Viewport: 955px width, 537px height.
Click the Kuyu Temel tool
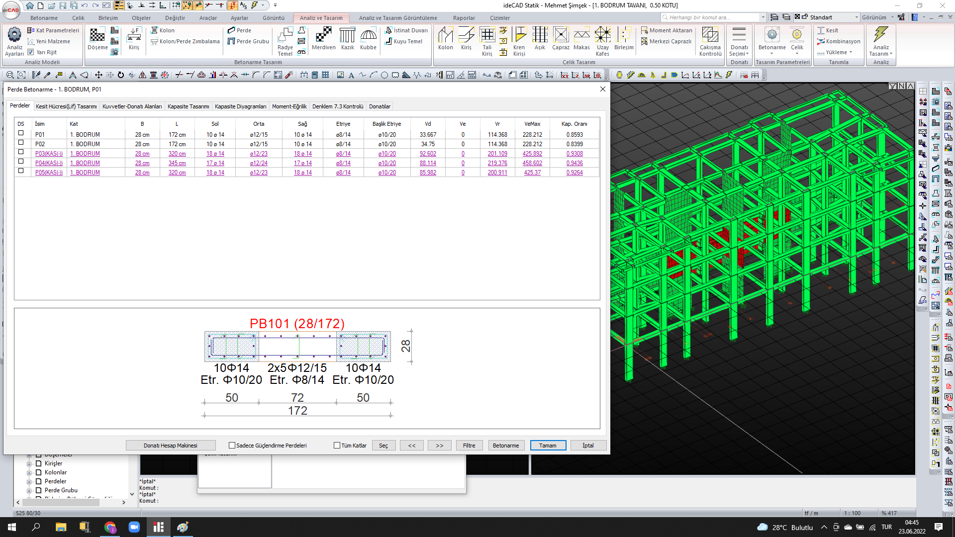(404, 41)
